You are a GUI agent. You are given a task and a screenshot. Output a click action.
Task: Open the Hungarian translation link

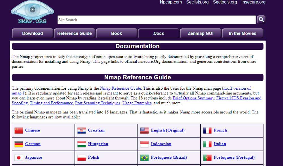[x=98, y=144]
